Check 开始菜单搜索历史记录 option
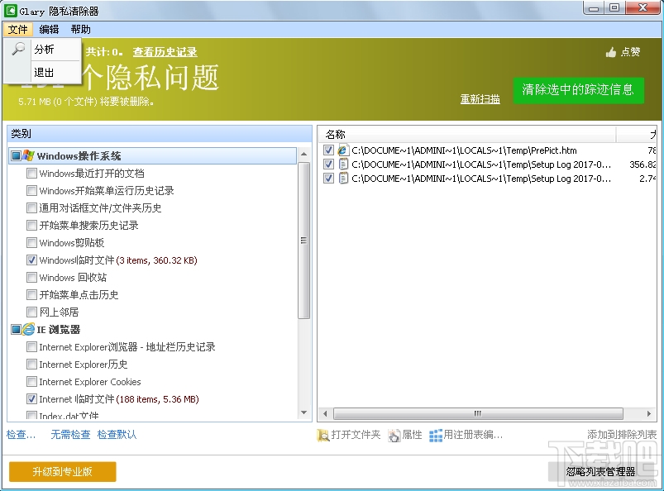The height and width of the screenshot is (491, 664). 31,225
